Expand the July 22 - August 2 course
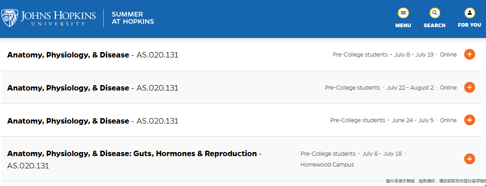This screenshot has width=486, height=186. point(469,87)
